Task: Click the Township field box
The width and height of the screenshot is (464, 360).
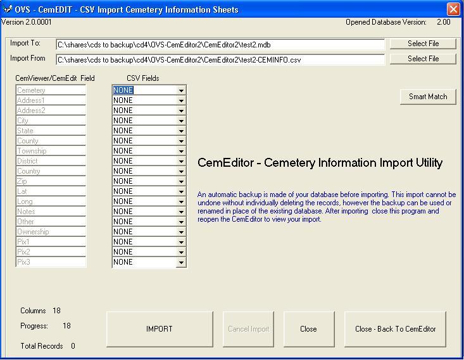Action: (51, 151)
